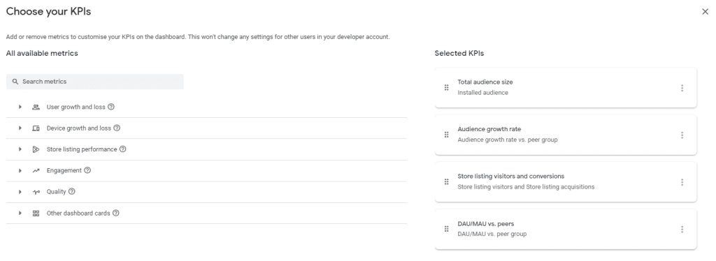Expand the Store listing performance arrow

point(20,149)
